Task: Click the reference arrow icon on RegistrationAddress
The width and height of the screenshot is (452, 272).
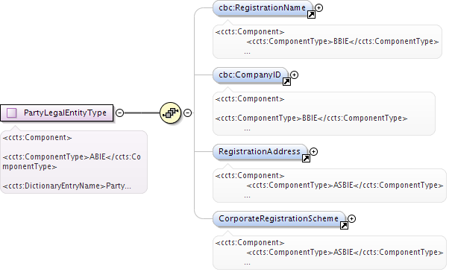Action: [x=306, y=159]
